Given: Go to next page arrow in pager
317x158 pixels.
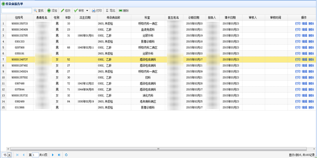Looking at the screenshot, I should point(53,155).
